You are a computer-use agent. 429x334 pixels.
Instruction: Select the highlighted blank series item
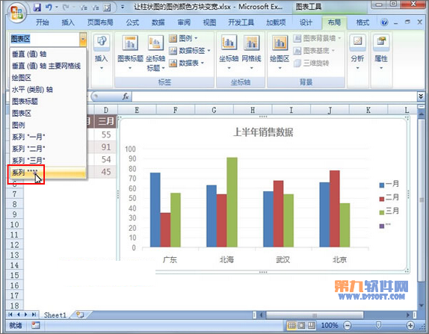point(48,173)
